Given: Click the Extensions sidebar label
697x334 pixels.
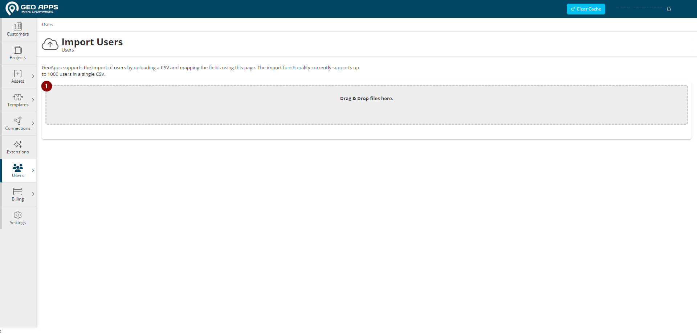Looking at the screenshot, I should pyautogui.click(x=18, y=152).
